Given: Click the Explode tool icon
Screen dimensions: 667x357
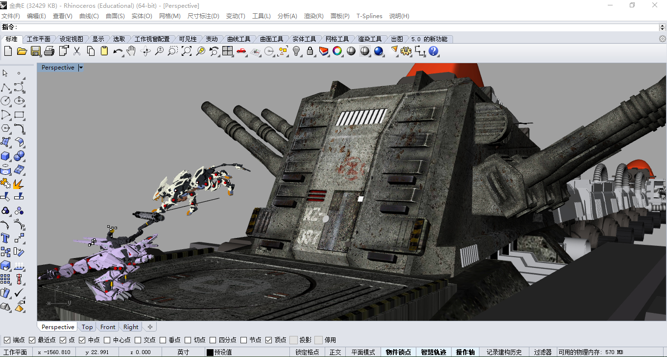Looking at the screenshot, I should [x=19, y=184].
